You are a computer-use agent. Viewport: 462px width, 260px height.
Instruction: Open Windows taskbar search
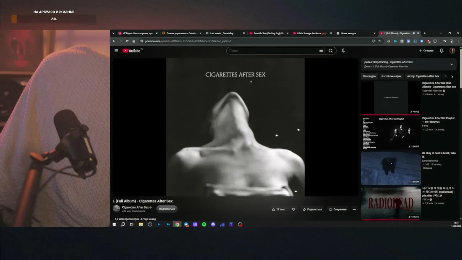[x=123, y=224]
